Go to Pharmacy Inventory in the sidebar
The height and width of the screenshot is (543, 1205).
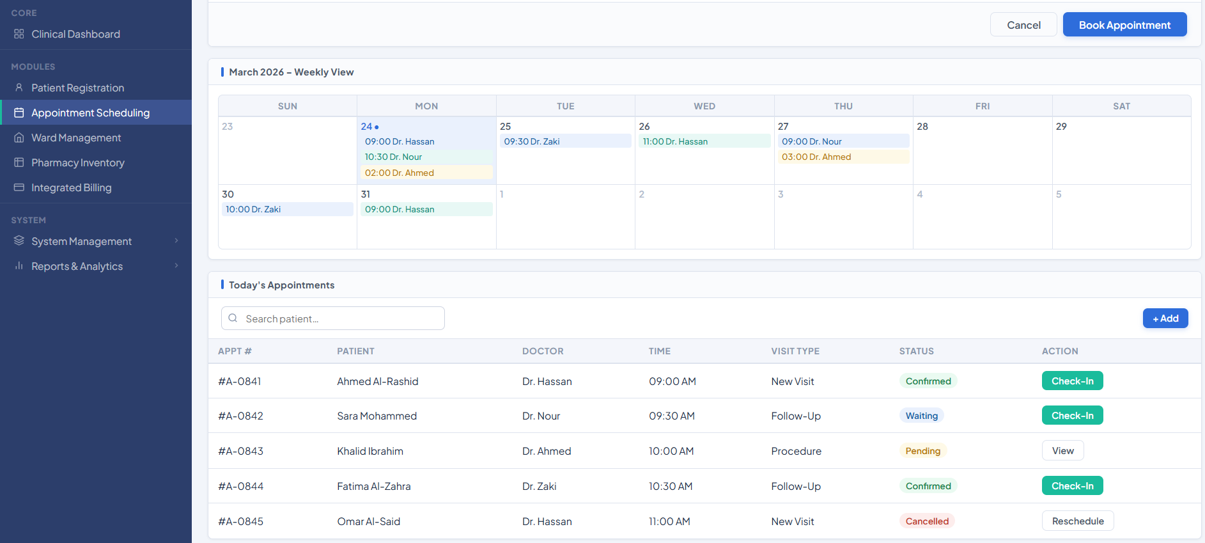(78, 162)
